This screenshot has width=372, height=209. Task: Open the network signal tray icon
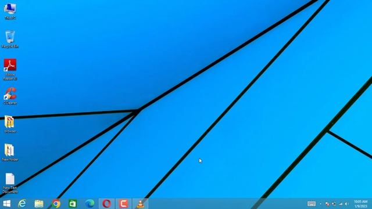click(341, 204)
